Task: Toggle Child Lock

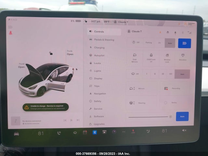Action: click(151, 58)
